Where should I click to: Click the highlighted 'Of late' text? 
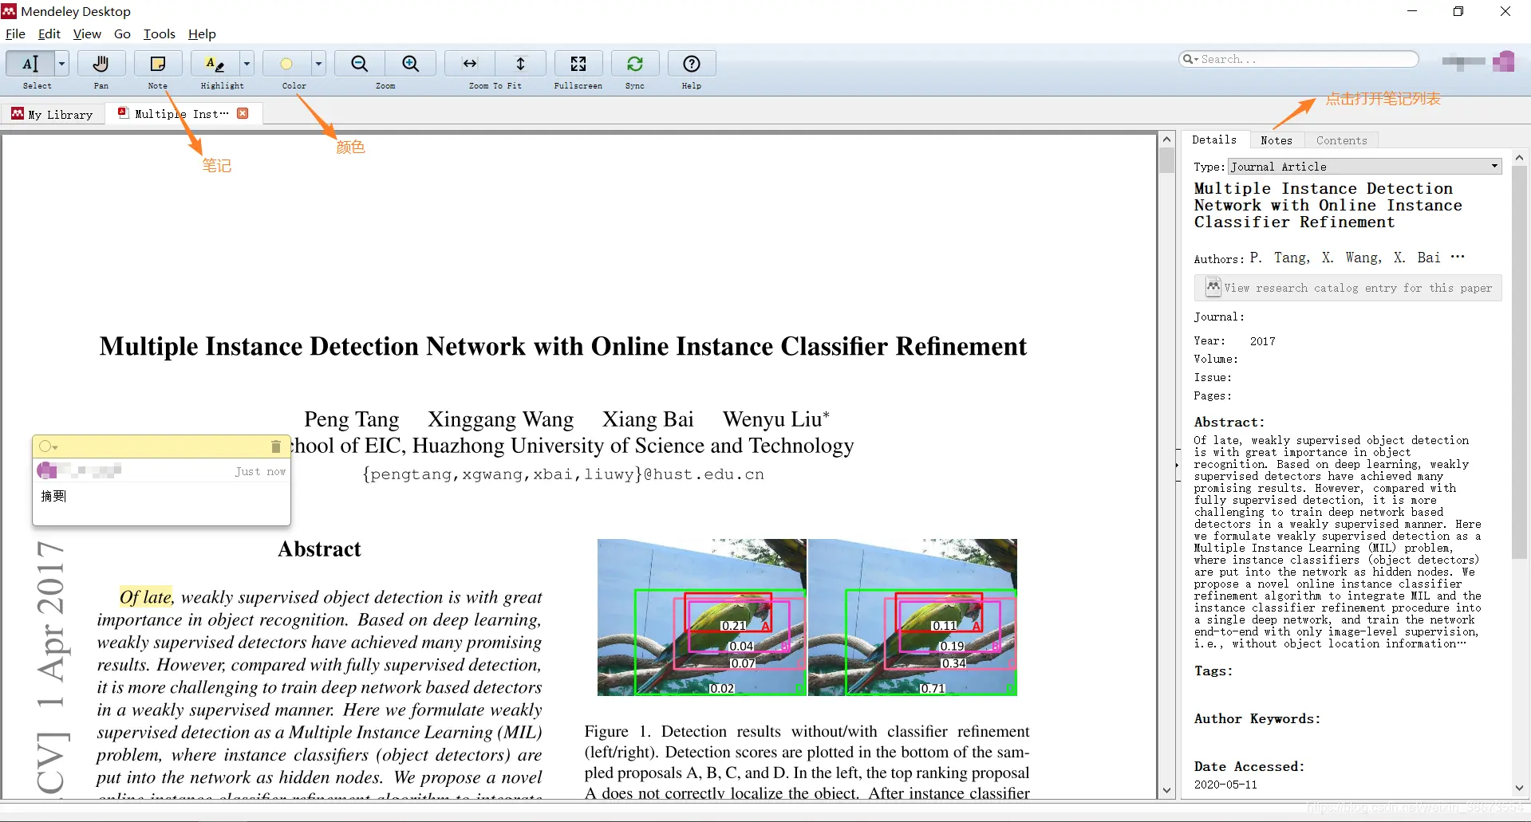click(x=146, y=597)
